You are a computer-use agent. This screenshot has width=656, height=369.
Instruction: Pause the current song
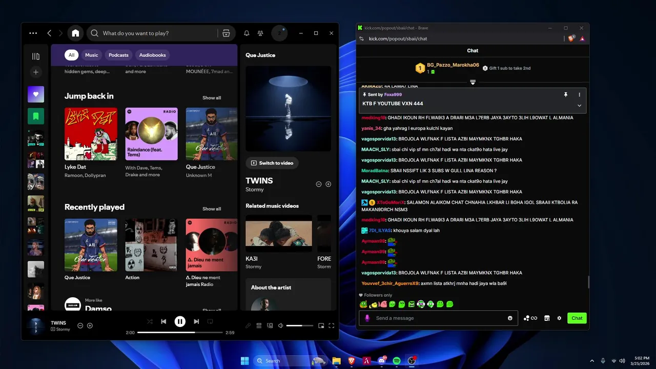[180, 322]
